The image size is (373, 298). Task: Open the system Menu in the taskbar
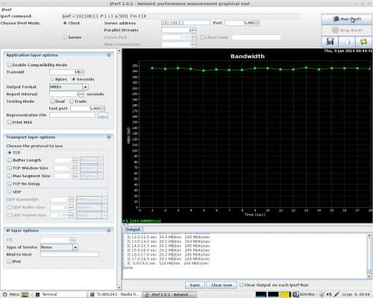[x=10, y=294]
